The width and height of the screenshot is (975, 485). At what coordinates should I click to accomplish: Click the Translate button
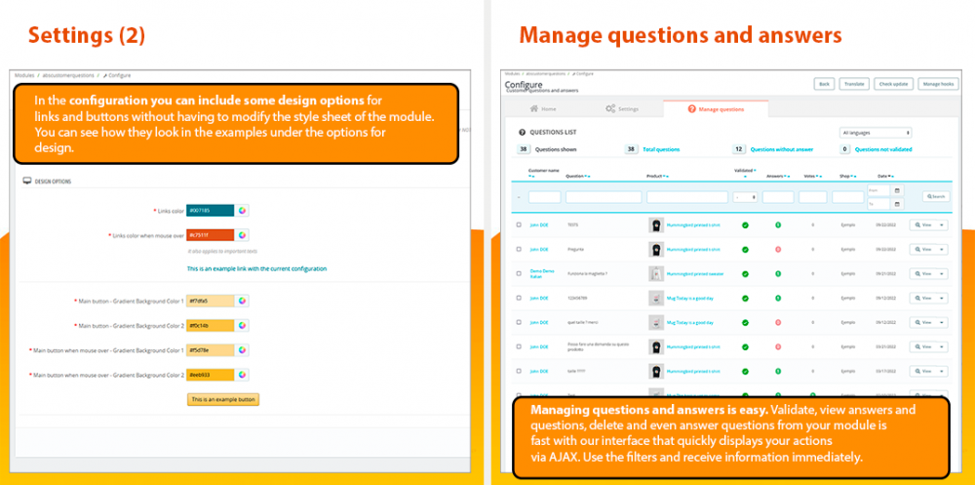click(854, 84)
